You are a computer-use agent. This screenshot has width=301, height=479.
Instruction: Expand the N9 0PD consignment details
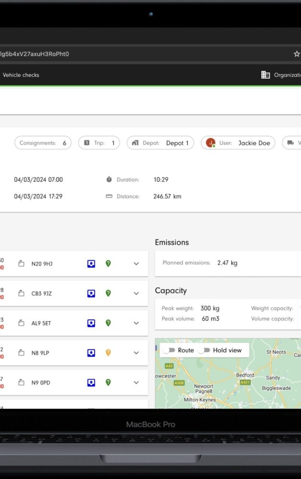[x=136, y=383]
